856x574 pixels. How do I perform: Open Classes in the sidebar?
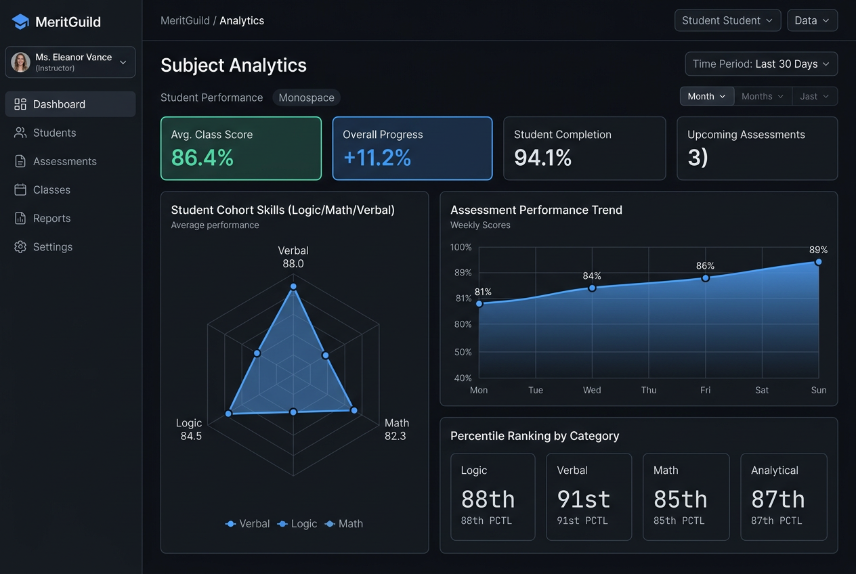(70, 190)
